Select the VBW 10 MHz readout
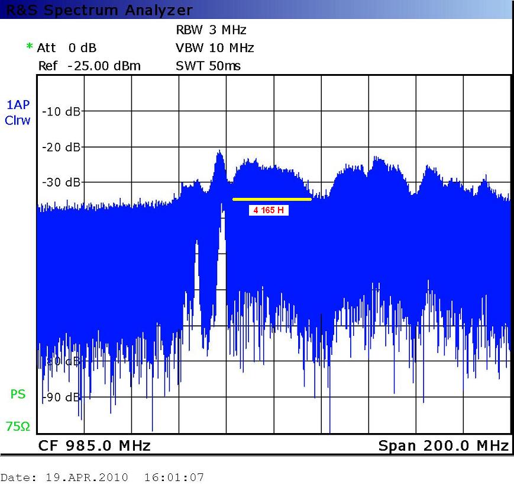The height and width of the screenshot is (500, 514). [x=215, y=48]
